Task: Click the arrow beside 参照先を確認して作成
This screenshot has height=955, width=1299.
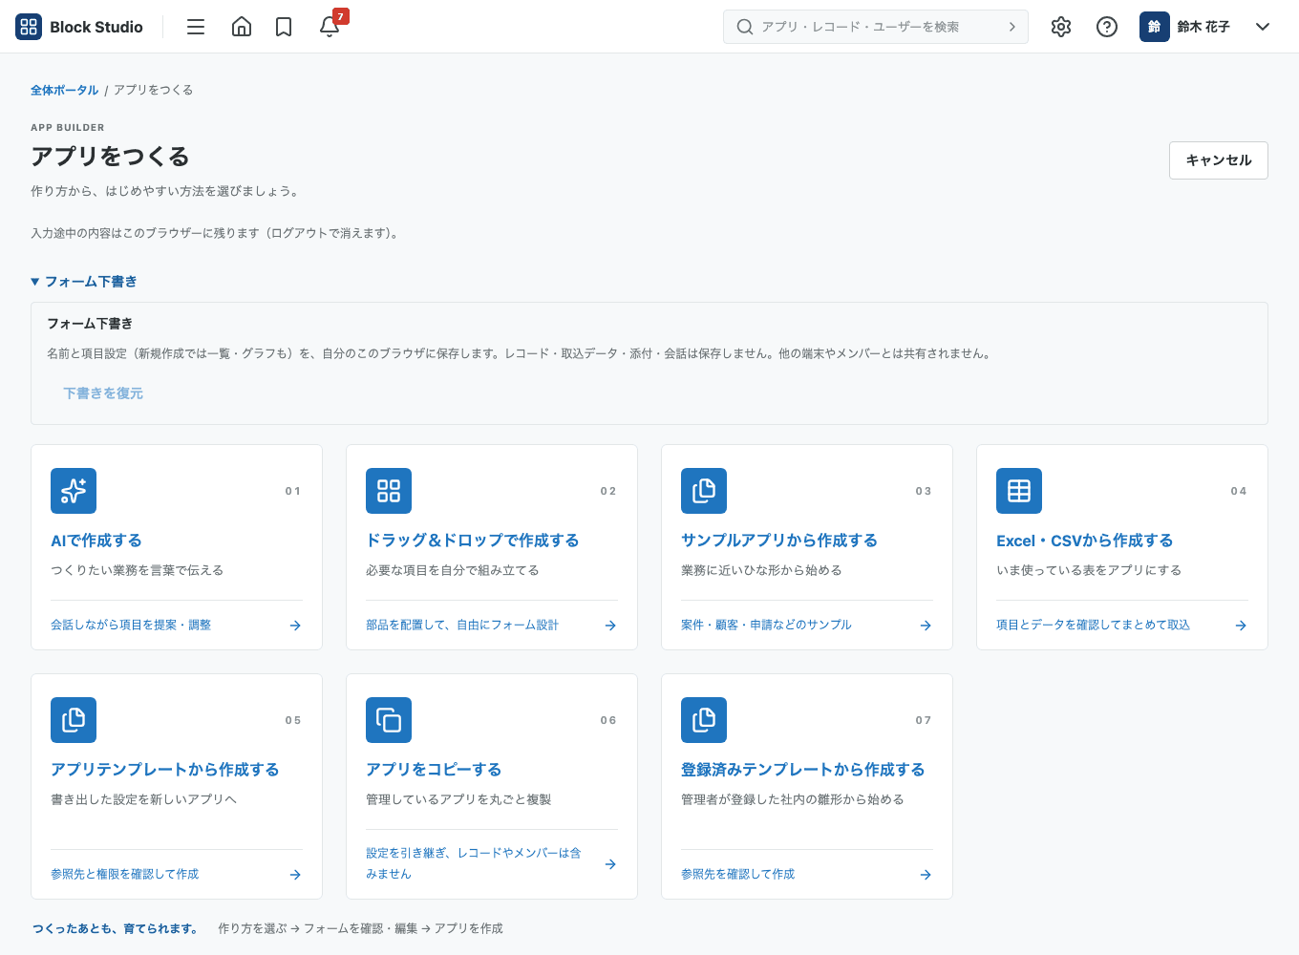Action: tap(926, 875)
